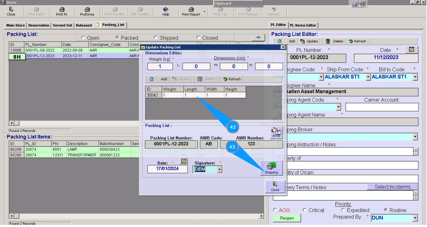Open calendar icon next to PL Date field

tap(412, 49)
